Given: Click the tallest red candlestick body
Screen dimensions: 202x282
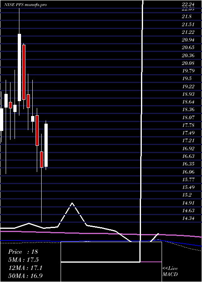Looking at the screenshot, I should 24,72.
